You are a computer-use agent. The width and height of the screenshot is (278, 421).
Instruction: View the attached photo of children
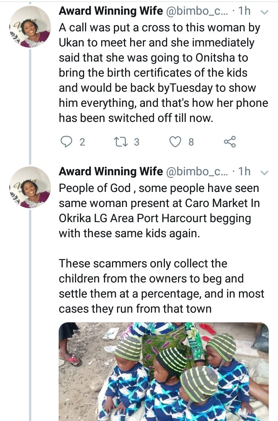coord(163,371)
